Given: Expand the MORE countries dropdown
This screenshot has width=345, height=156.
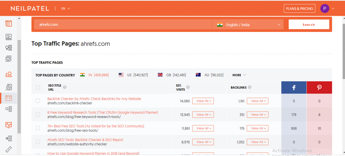Looking at the screenshot, I should (x=239, y=75).
